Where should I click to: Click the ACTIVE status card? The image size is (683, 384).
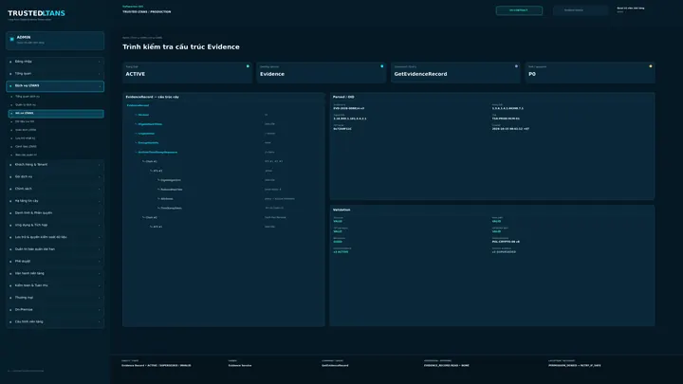click(x=187, y=72)
